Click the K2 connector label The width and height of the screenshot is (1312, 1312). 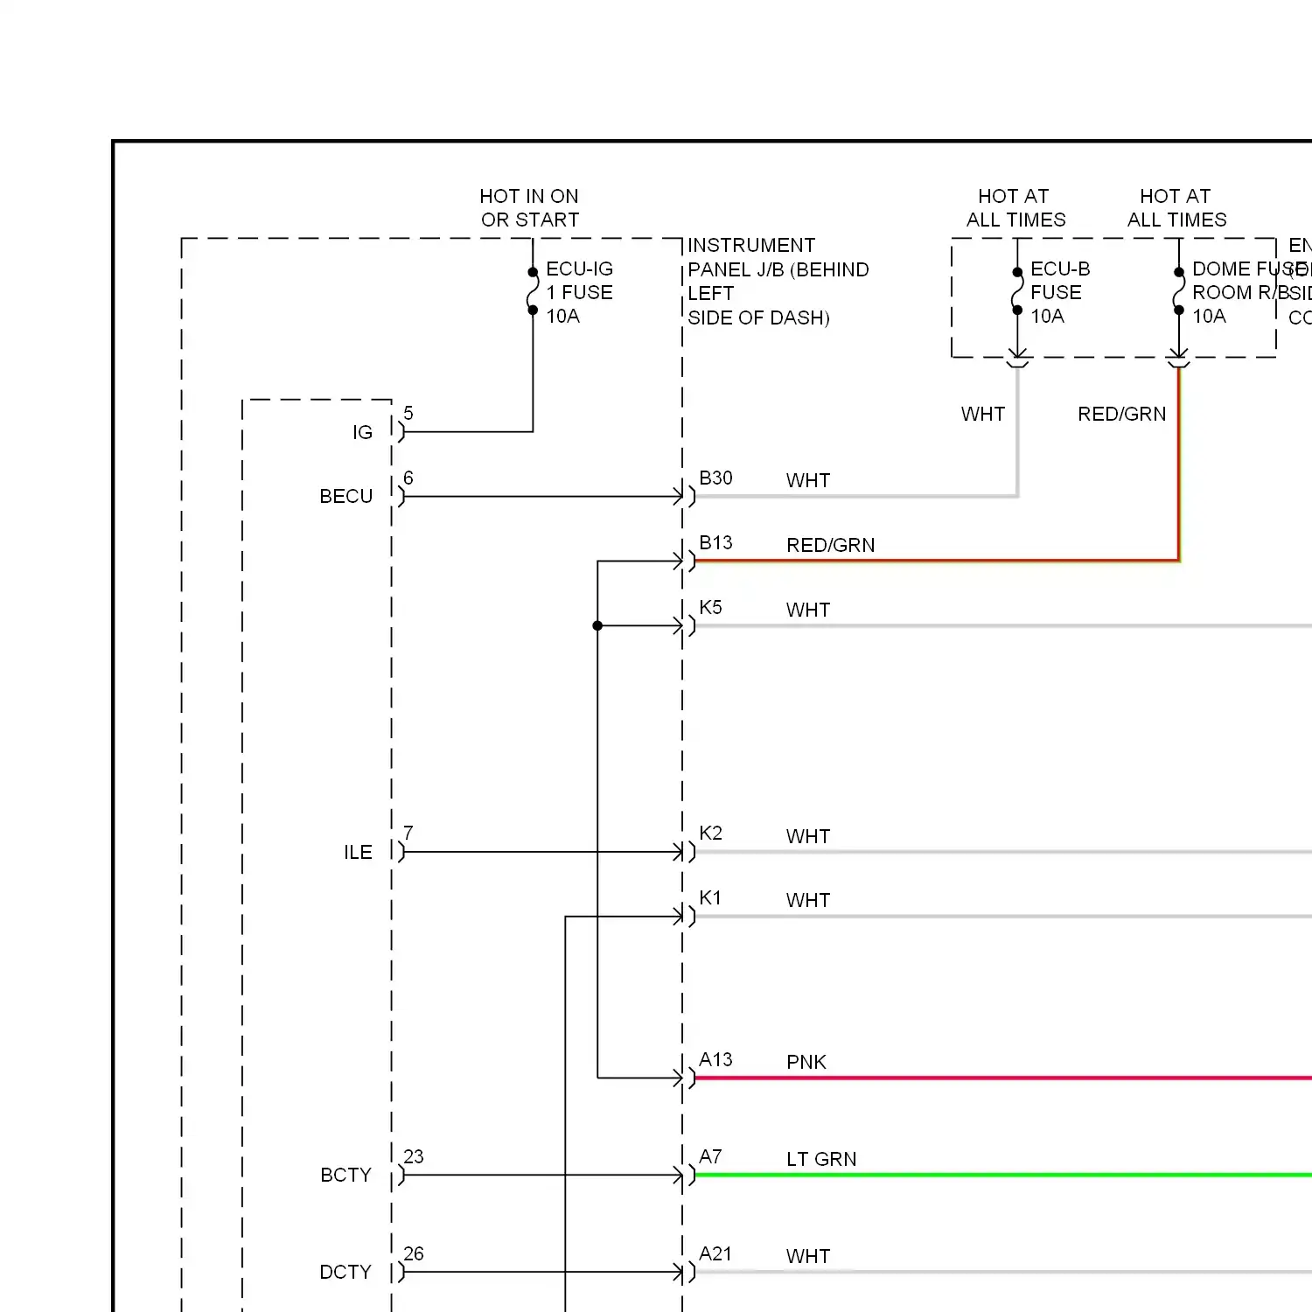coord(710,833)
